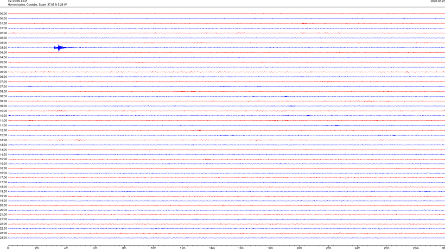Click the 11:00 row label
Viewport: 445px width, 250px height.
[3, 121]
